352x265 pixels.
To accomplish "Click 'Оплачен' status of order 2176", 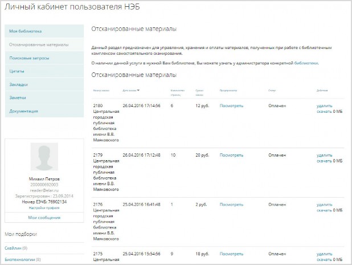I will coord(277,205).
